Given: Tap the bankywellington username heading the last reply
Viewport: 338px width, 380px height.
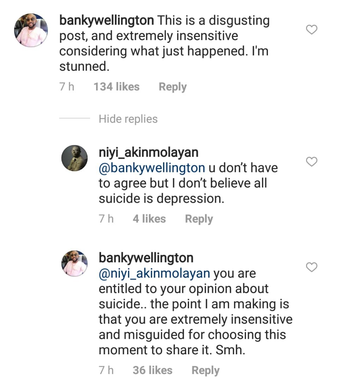Looking at the screenshot, I should pos(146,258).
